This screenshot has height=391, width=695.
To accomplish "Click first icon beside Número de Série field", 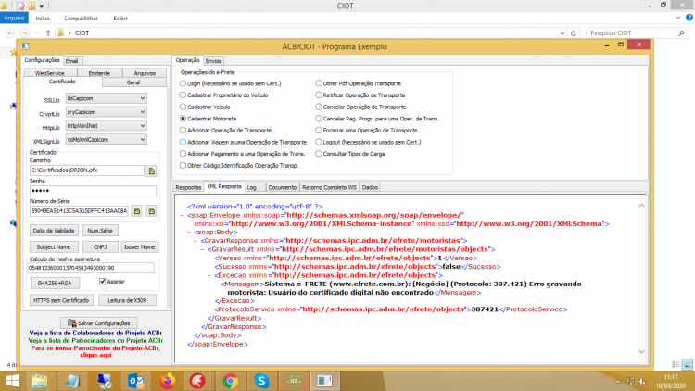I will tap(137, 211).
